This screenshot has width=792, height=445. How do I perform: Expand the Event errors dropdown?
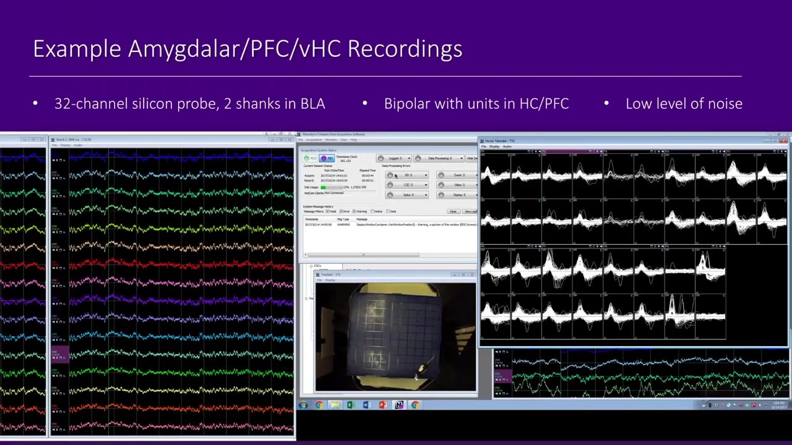tap(457, 175)
